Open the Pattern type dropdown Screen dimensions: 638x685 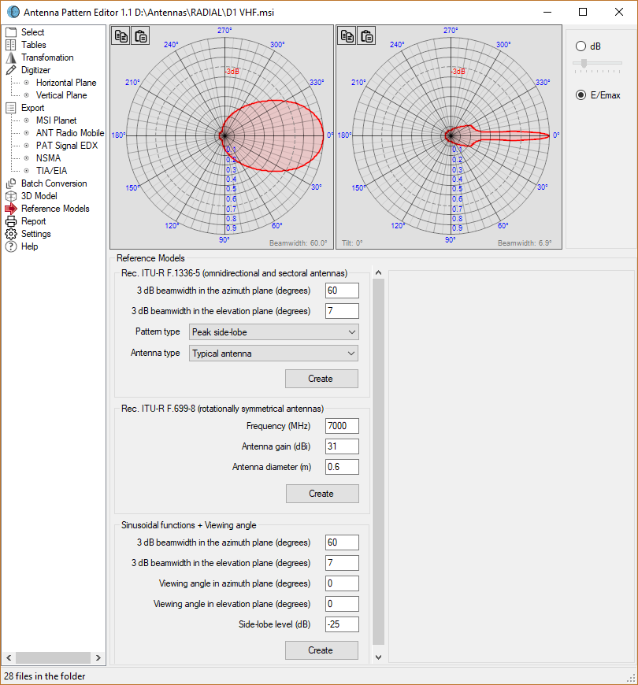273,331
